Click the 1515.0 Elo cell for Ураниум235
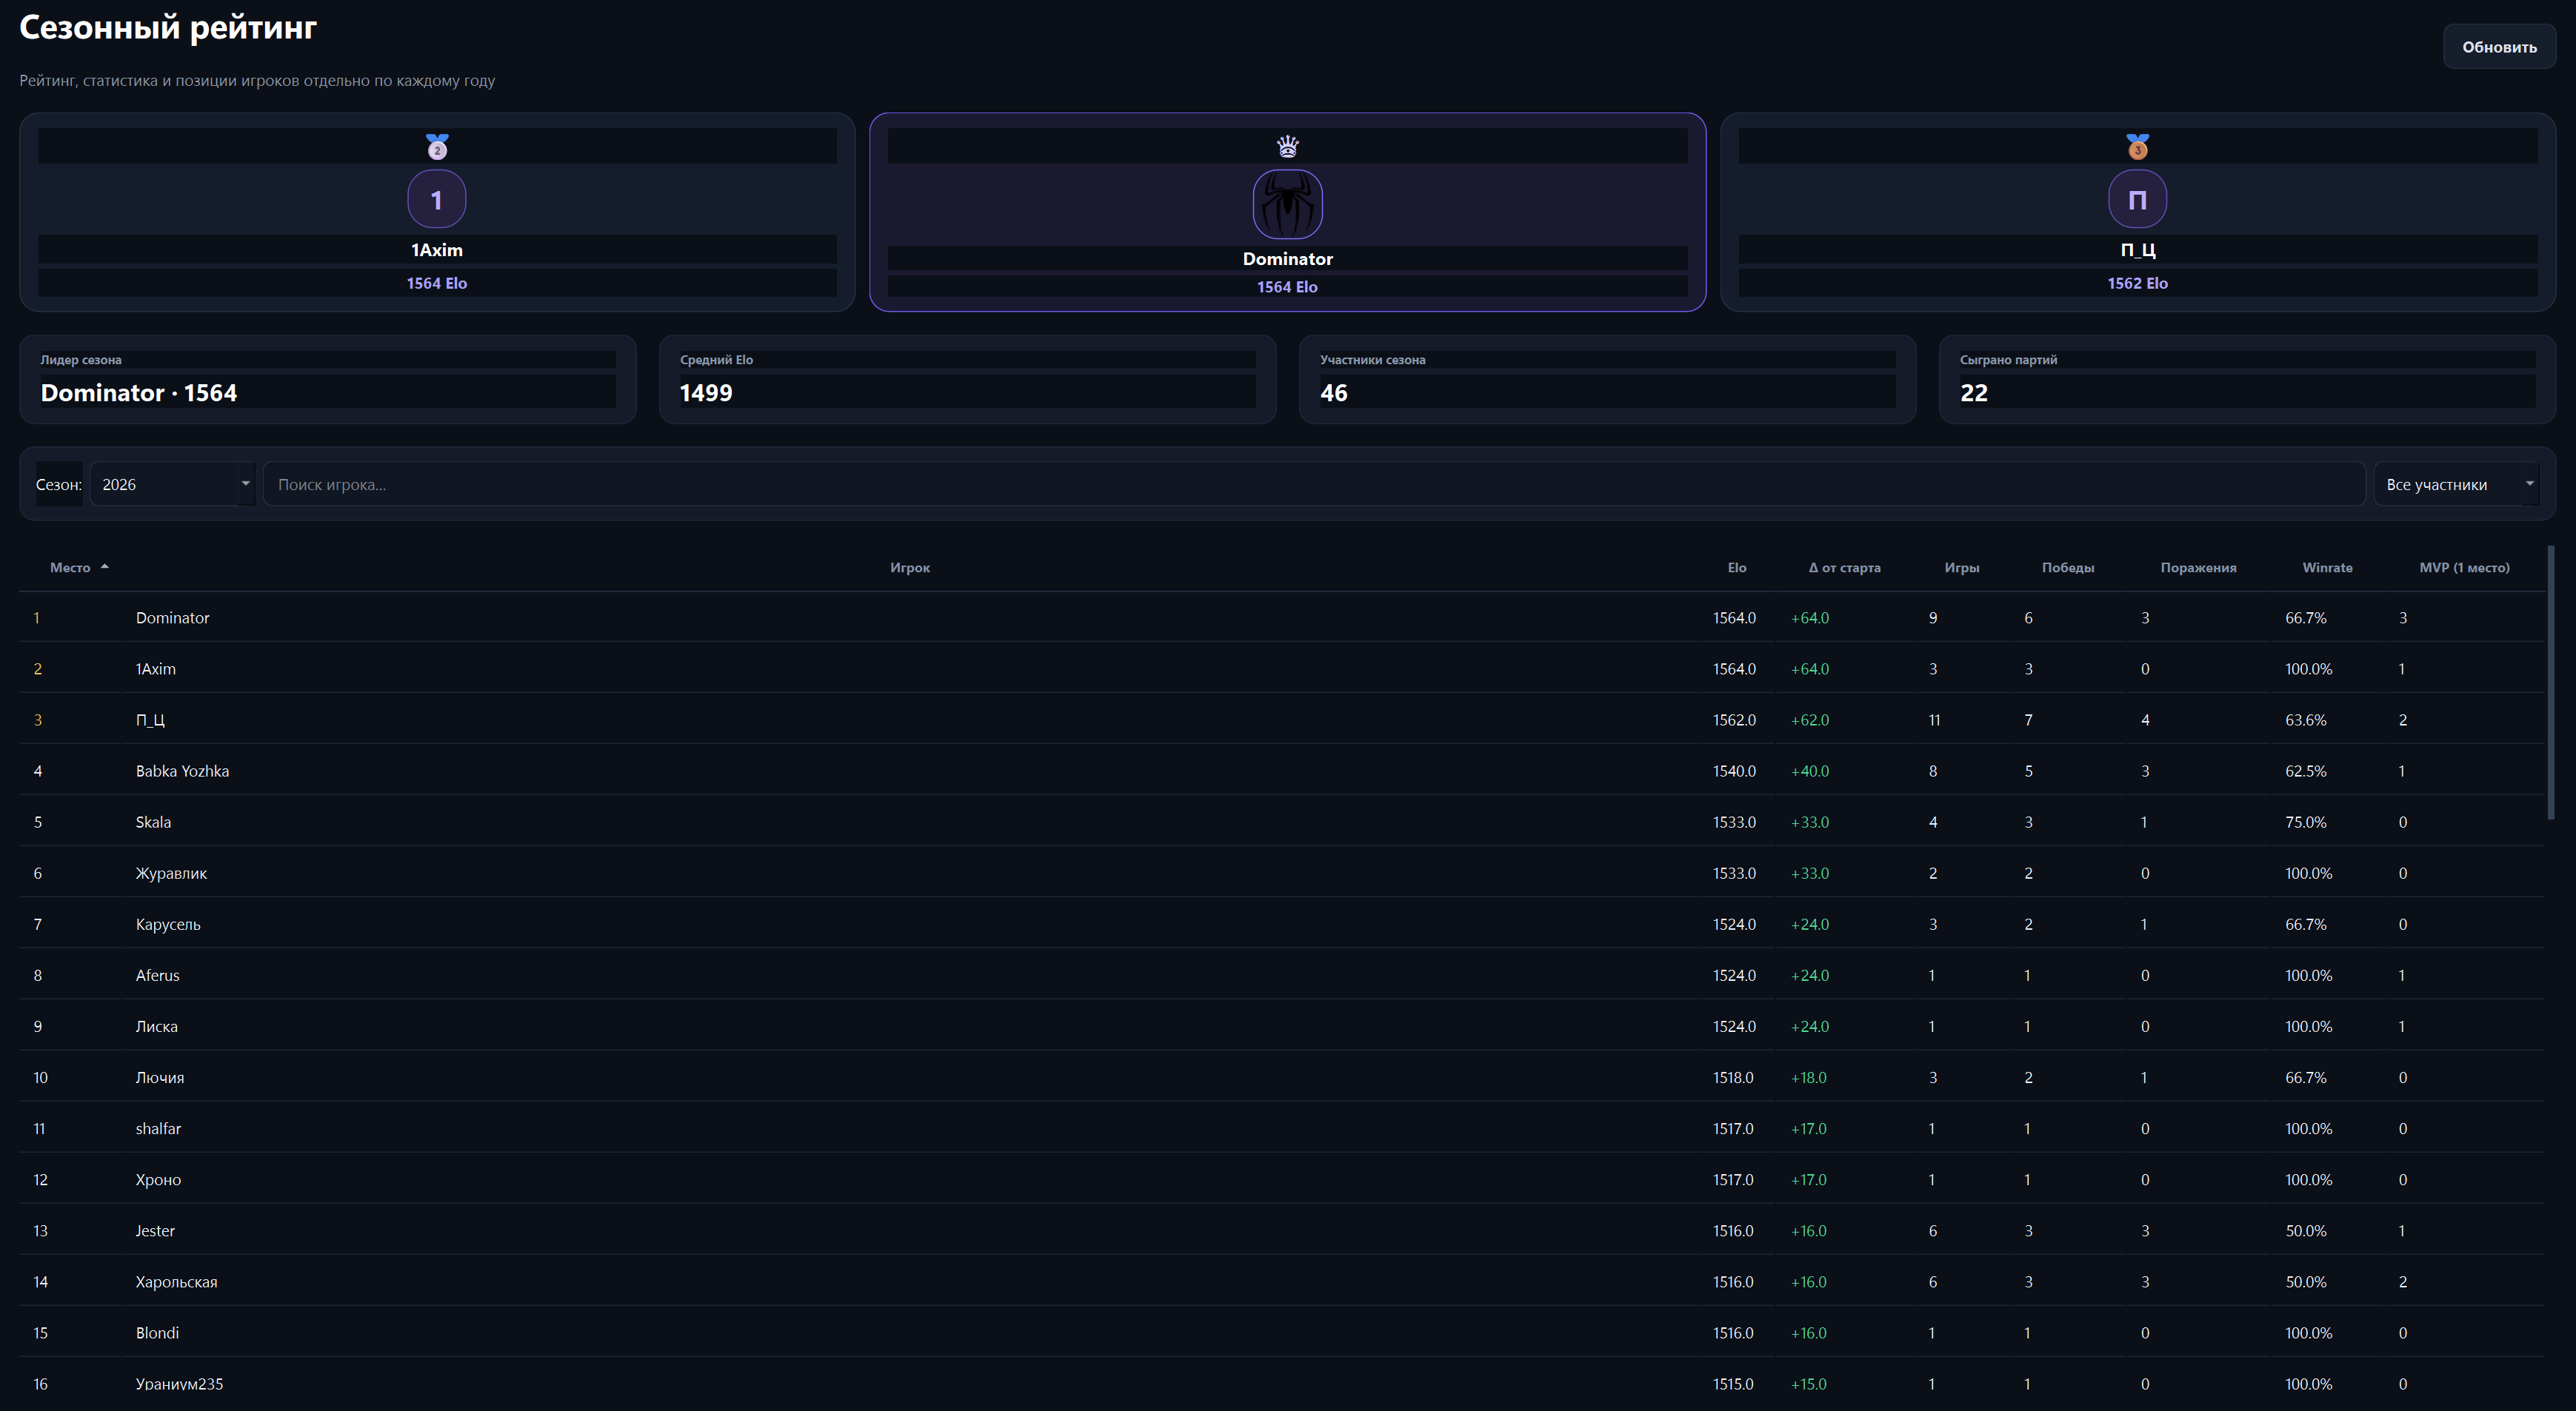This screenshot has height=1411, width=2576. pyautogui.click(x=1732, y=1384)
